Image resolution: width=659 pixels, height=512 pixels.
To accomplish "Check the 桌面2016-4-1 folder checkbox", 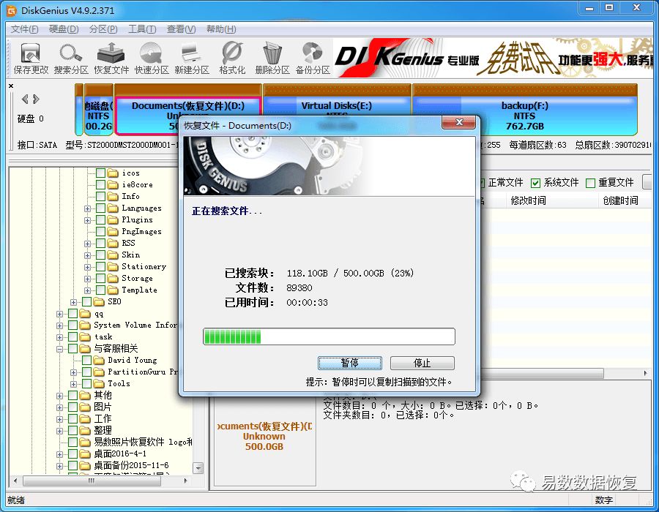I will click(x=72, y=453).
